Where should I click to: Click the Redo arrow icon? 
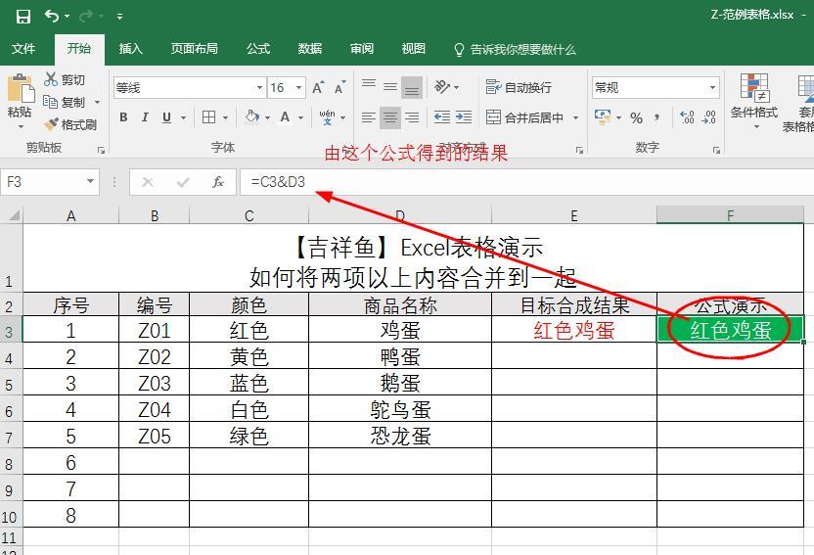click(x=86, y=17)
